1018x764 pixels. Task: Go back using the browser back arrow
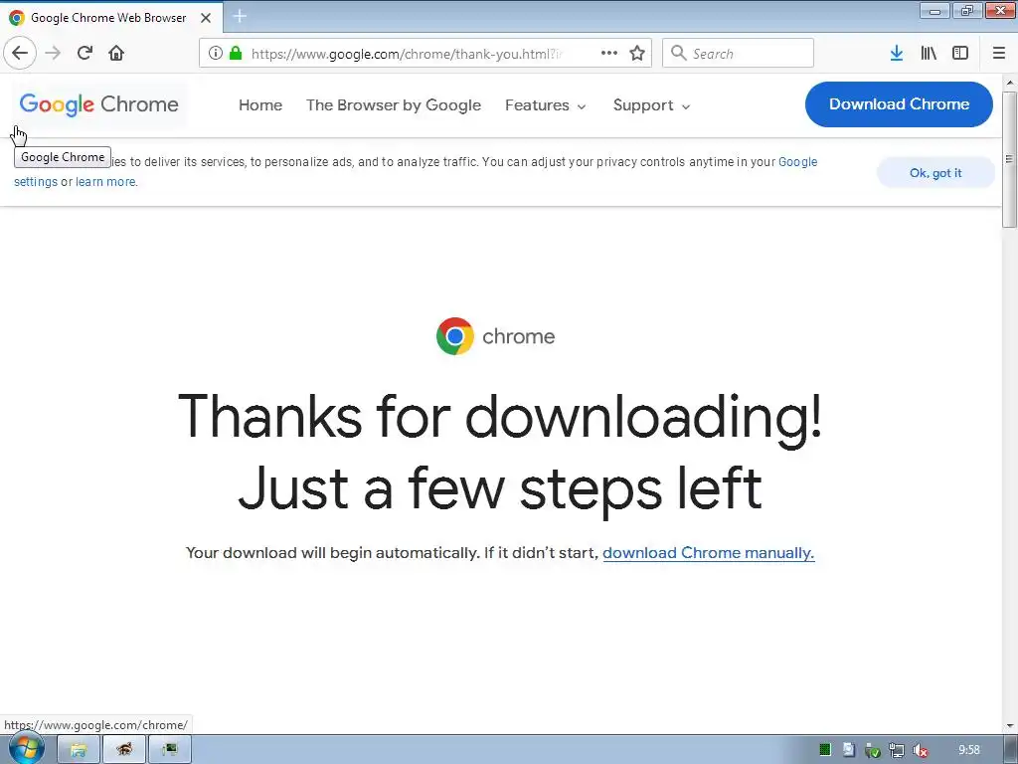(20, 53)
